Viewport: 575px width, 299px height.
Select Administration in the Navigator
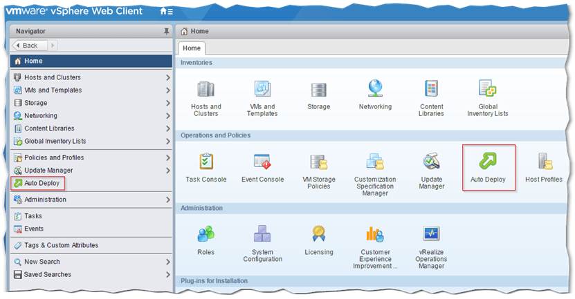point(91,200)
